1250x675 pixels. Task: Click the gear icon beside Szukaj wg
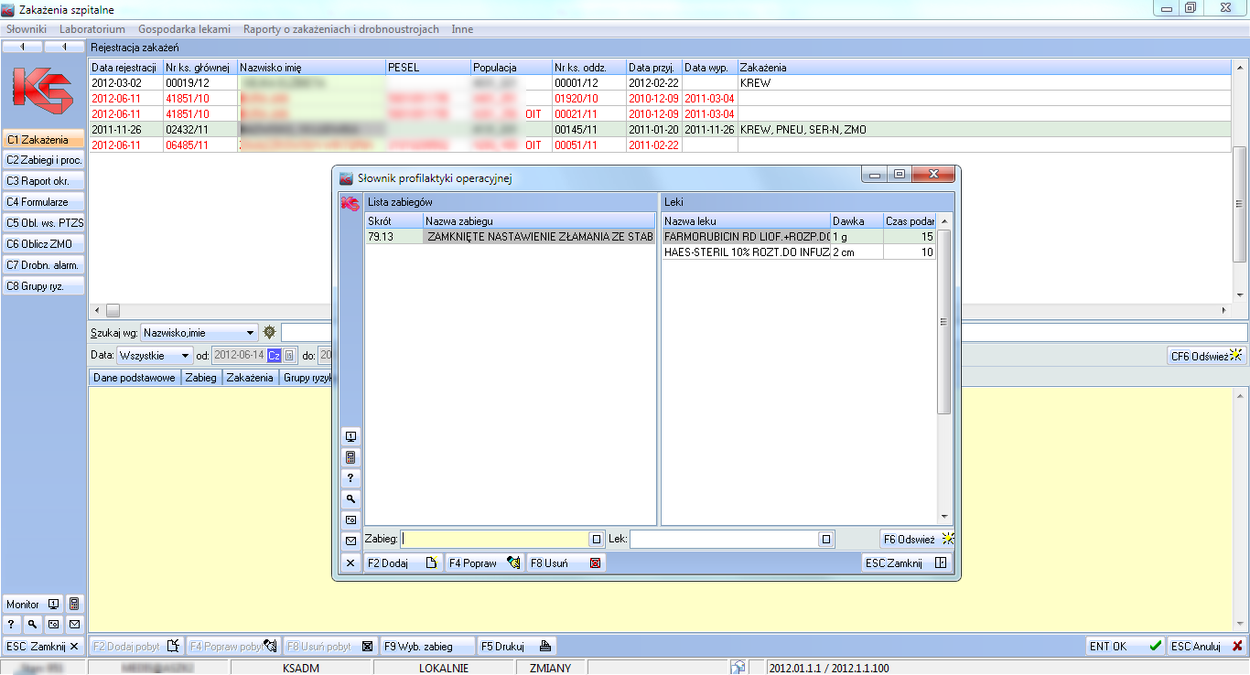click(x=269, y=333)
